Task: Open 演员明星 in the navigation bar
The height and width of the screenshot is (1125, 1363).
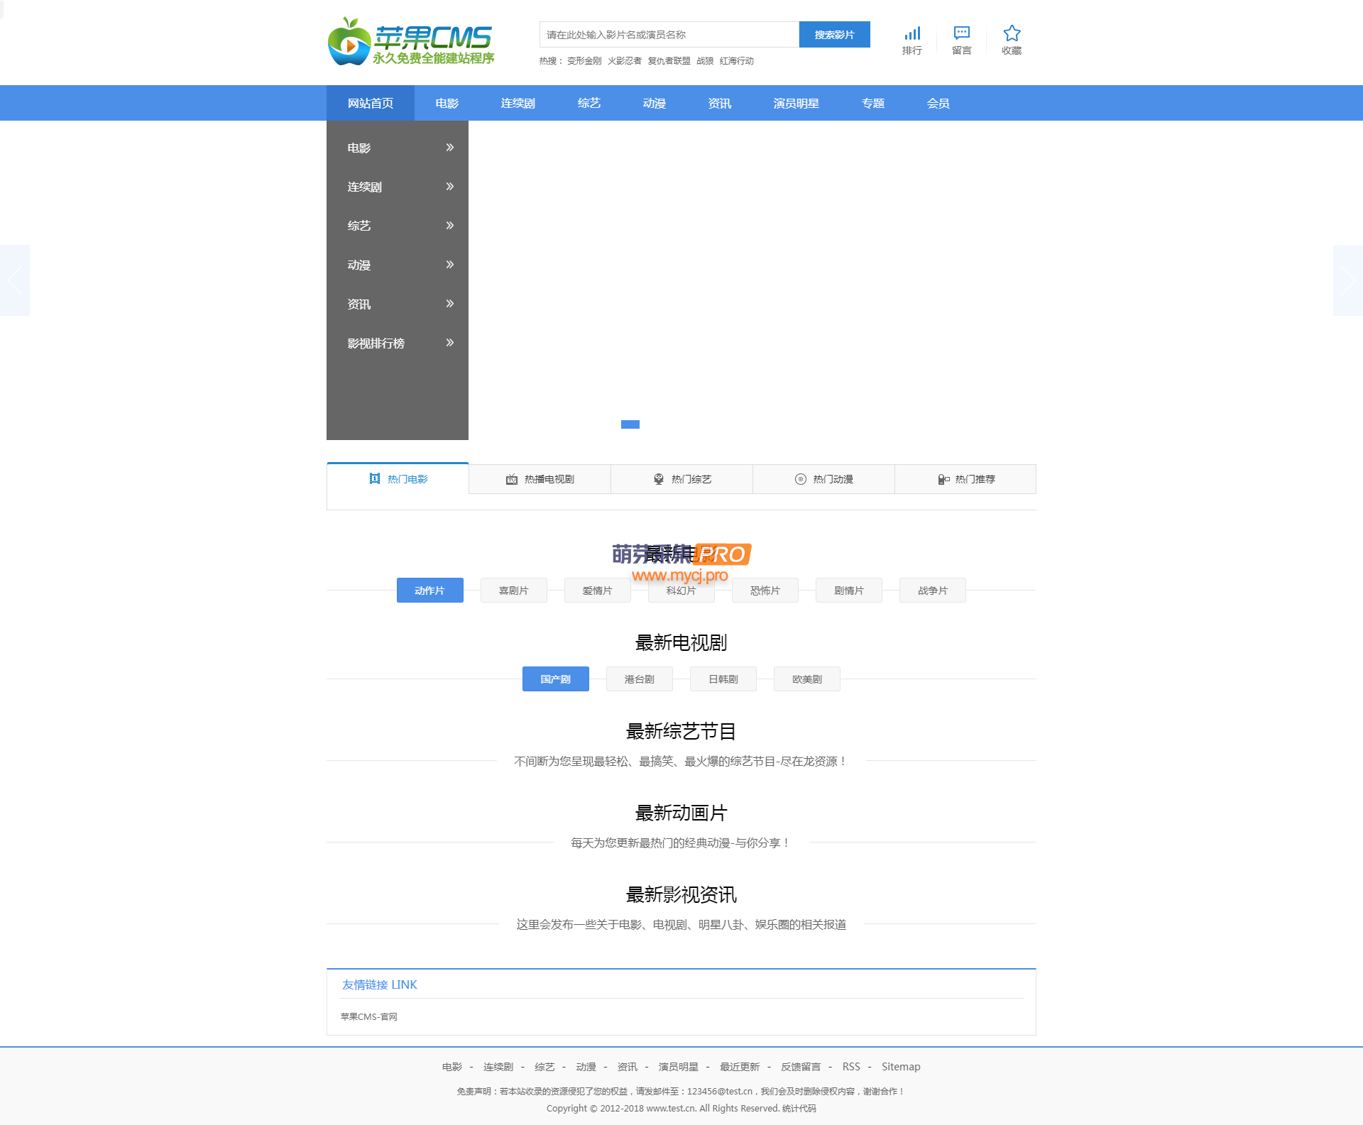Action: pyautogui.click(x=797, y=103)
